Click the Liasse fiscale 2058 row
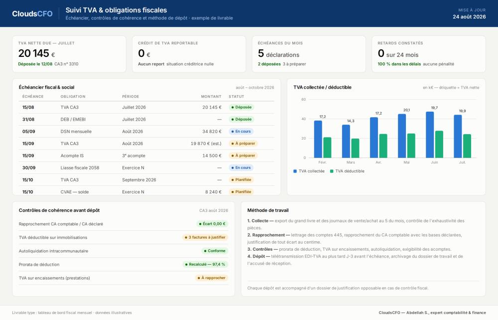This screenshot has width=498, height=320. pos(146,168)
